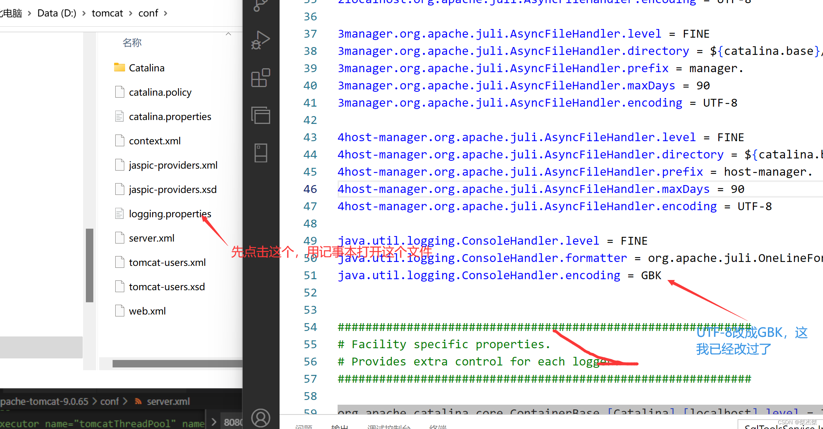
Task: Click the catalina.policy file icon
Action: (x=120, y=92)
